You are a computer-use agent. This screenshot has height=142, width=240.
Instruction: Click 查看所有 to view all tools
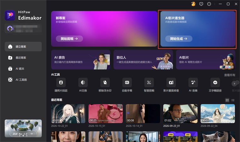pyautogui.click(x=230, y=75)
